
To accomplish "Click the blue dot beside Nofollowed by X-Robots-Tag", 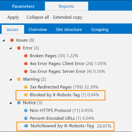I will pos(26,126).
